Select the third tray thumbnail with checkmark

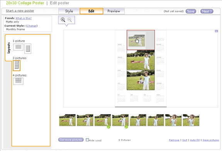103,120
